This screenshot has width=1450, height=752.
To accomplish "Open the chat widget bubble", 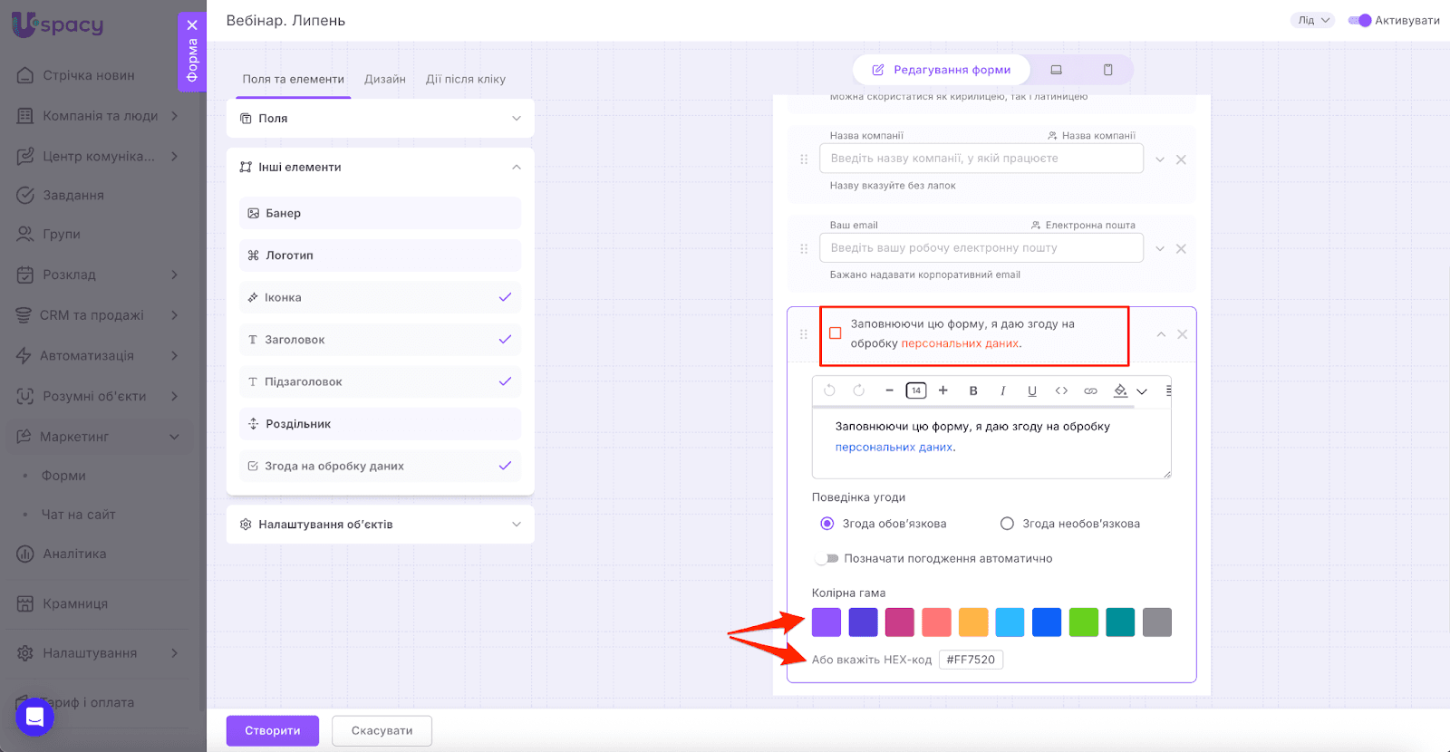I will [34, 718].
